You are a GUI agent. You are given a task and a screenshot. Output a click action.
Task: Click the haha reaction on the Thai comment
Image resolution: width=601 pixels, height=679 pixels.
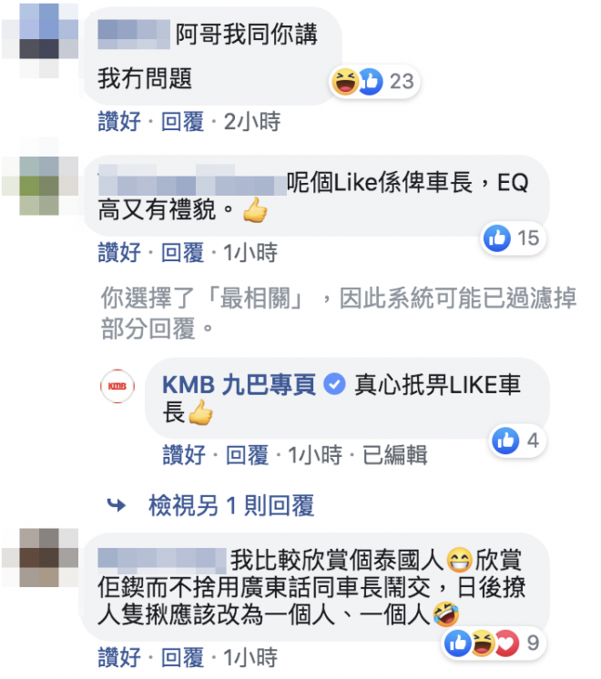pos(484,644)
